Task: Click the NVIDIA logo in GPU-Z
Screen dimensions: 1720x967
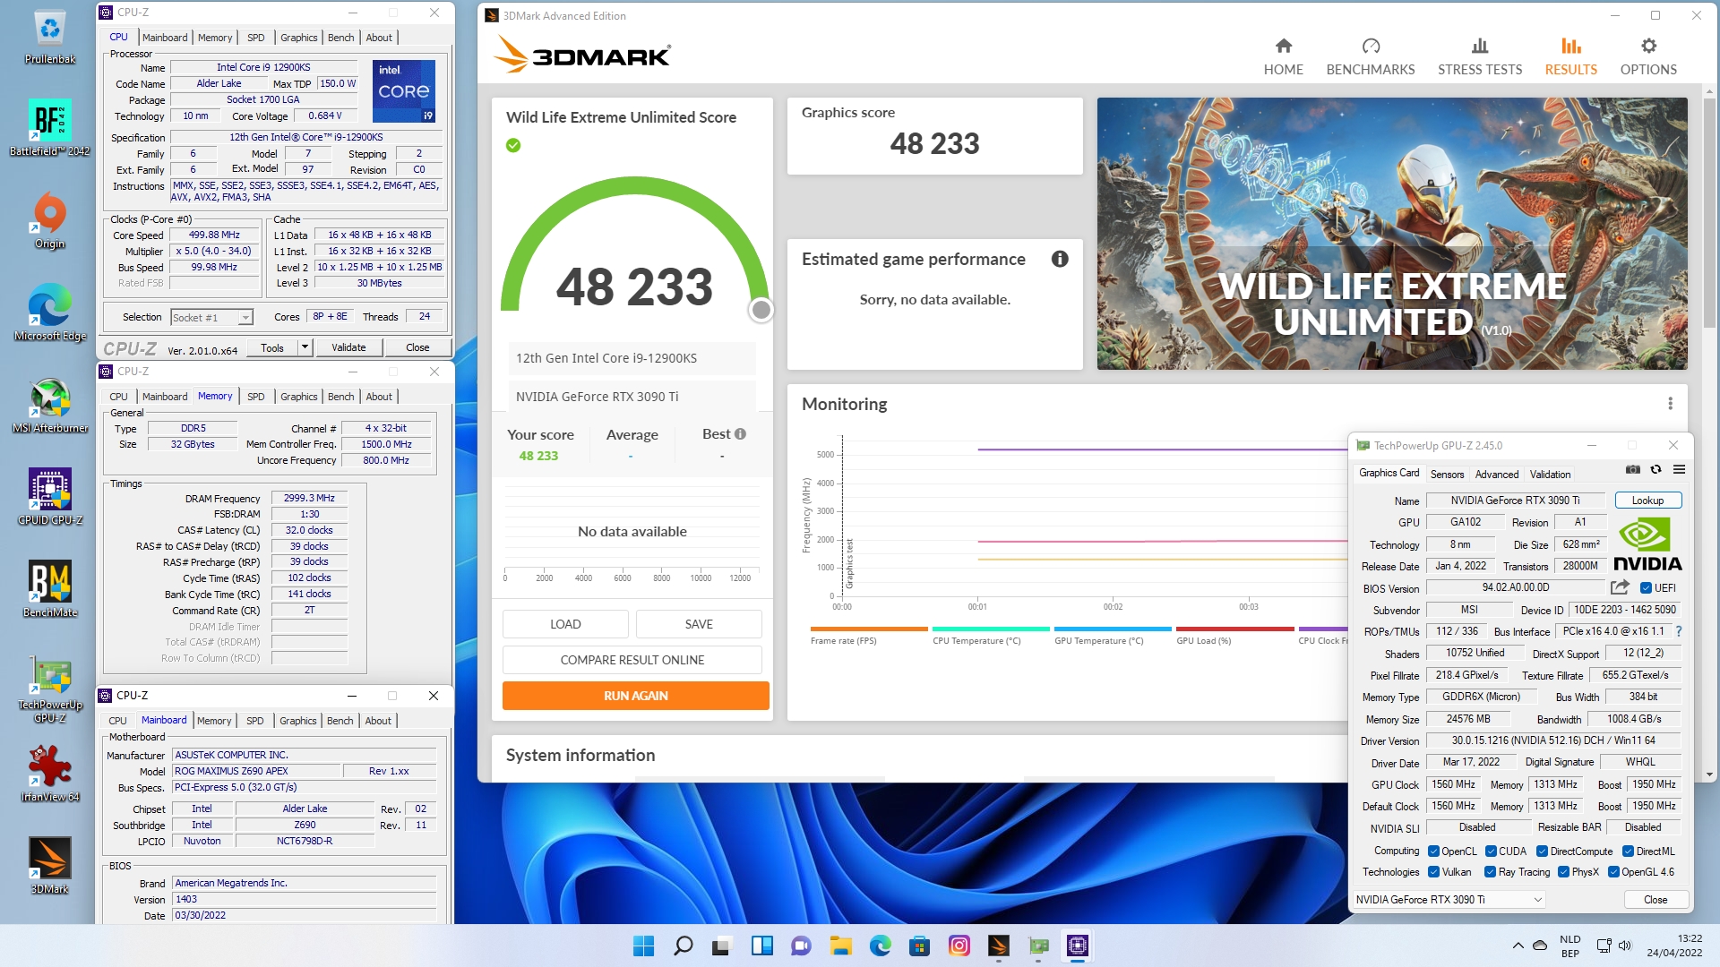Action: pyautogui.click(x=1647, y=543)
